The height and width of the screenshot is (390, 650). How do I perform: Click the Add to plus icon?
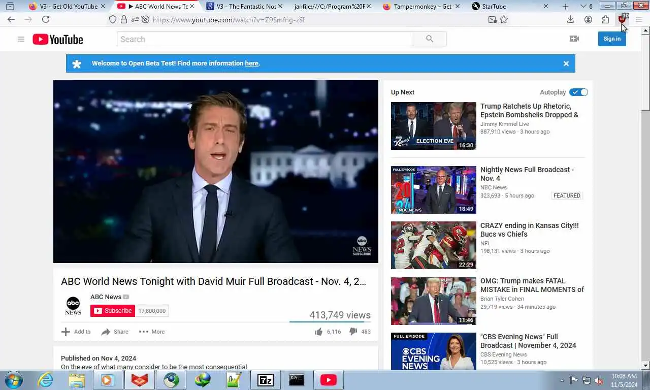click(x=66, y=332)
